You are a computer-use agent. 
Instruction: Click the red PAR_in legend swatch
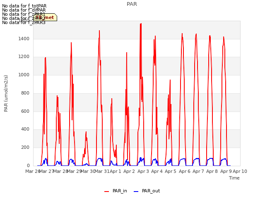pos(107,192)
